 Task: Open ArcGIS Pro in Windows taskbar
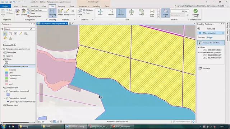(x=76, y=126)
